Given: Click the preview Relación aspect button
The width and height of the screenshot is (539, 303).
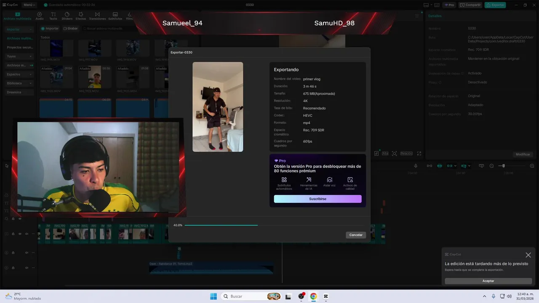Looking at the screenshot, I should pos(406,154).
